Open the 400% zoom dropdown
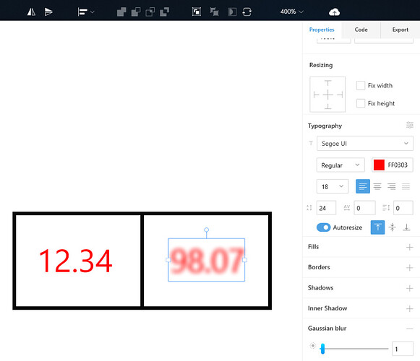 [x=292, y=12]
